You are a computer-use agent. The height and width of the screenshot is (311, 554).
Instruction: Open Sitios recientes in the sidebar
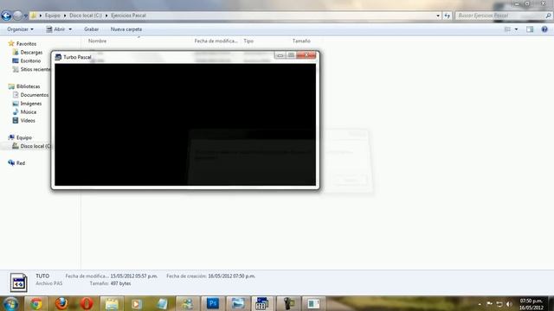[35, 69]
